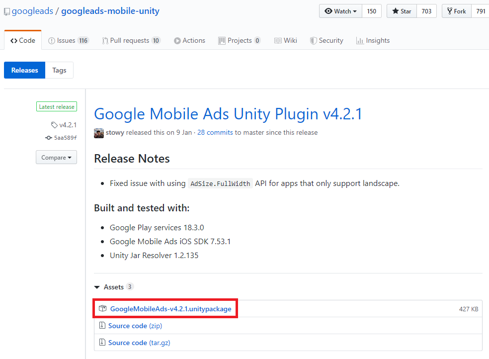Click the Google Play services 18.3.0 bullet

click(157, 228)
